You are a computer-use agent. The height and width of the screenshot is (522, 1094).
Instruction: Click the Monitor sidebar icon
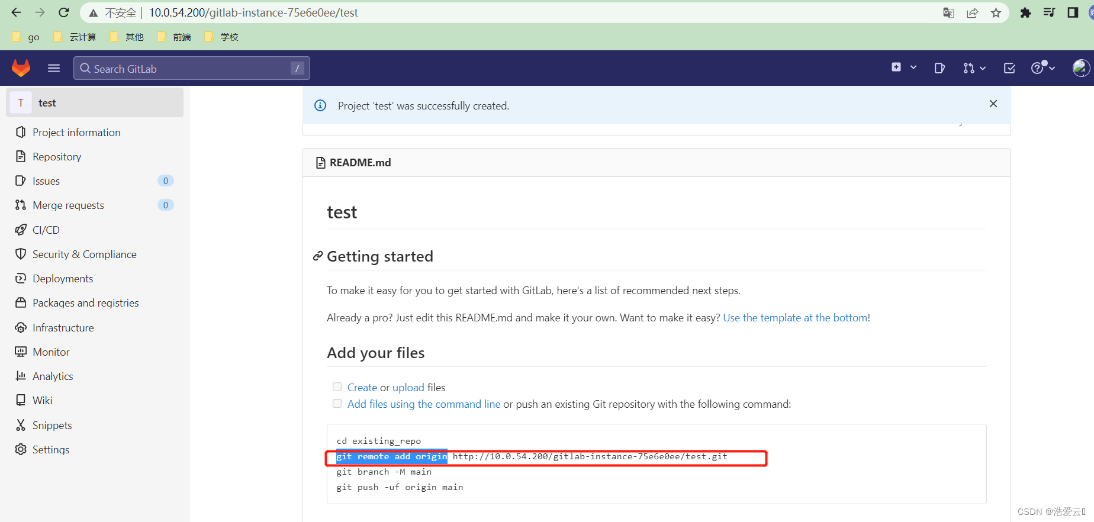pos(21,352)
